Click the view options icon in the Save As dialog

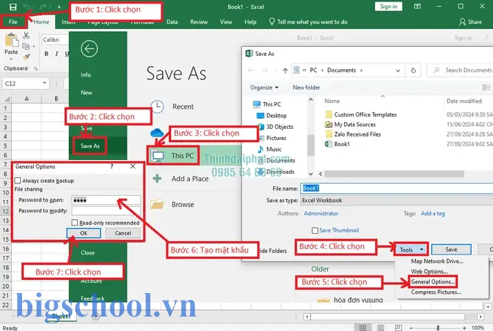(486, 88)
